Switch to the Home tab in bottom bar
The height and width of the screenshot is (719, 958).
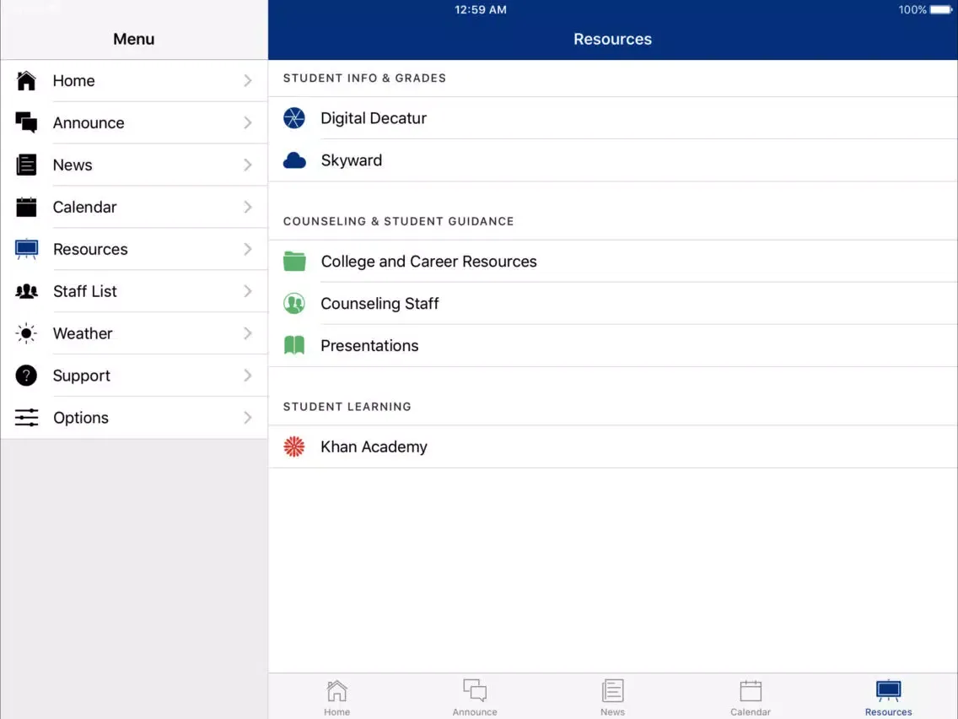336,698
